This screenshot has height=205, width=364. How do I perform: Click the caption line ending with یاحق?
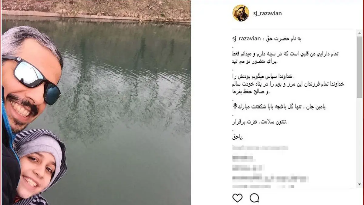point(238,137)
